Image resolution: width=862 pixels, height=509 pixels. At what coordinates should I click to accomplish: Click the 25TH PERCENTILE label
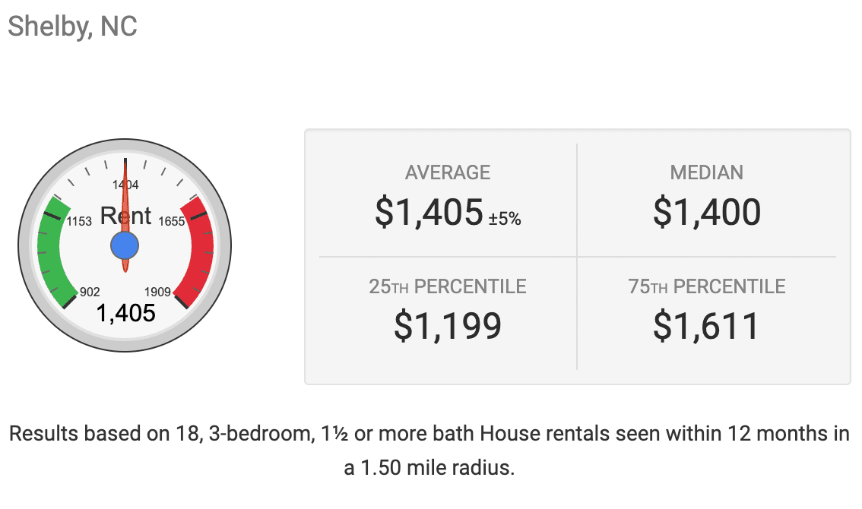pyautogui.click(x=448, y=286)
